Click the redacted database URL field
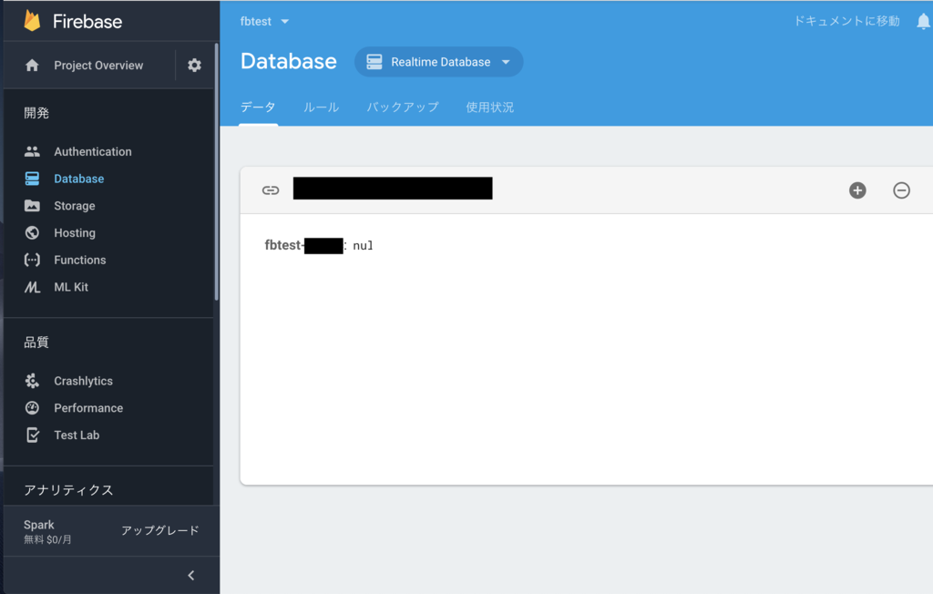 393,188
